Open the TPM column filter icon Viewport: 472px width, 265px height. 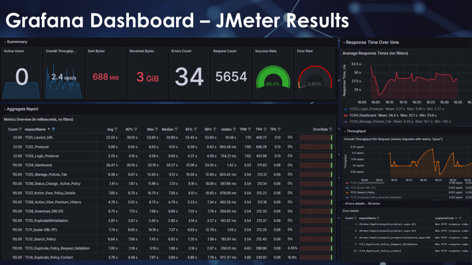[x=249, y=129]
